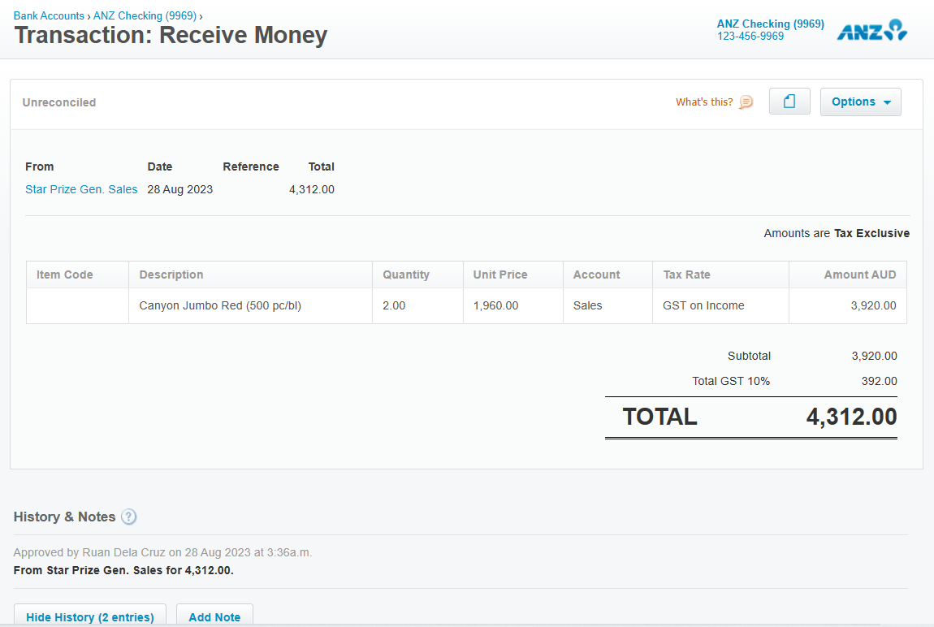Open Star Prize Gen. Sales contact

[x=81, y=189]
